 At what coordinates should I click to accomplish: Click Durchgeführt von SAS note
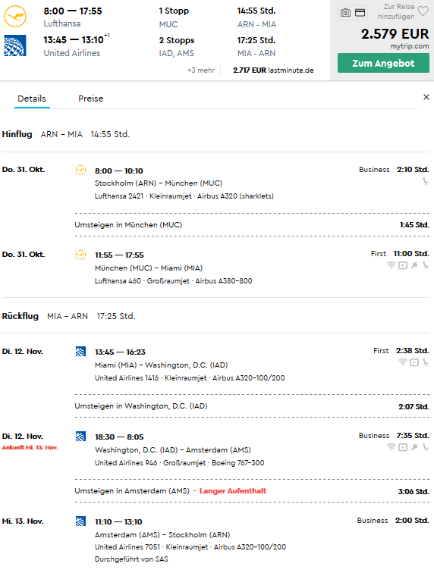point(131,559)
